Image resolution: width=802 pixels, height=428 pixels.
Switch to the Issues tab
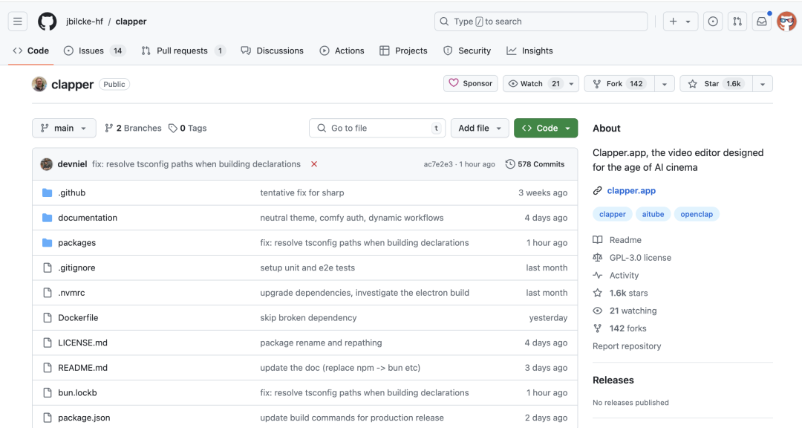(94, 51)
